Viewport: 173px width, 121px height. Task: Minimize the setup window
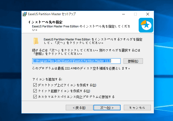(123, 14)
